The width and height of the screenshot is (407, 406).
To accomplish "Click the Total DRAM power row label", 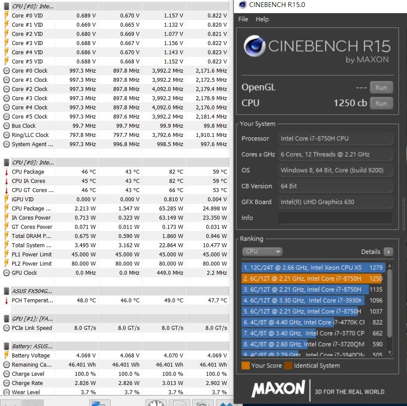I will (31, 236).
